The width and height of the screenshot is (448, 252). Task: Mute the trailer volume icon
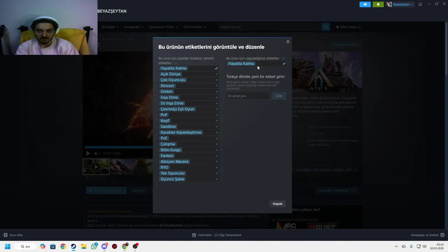(97, 153)
